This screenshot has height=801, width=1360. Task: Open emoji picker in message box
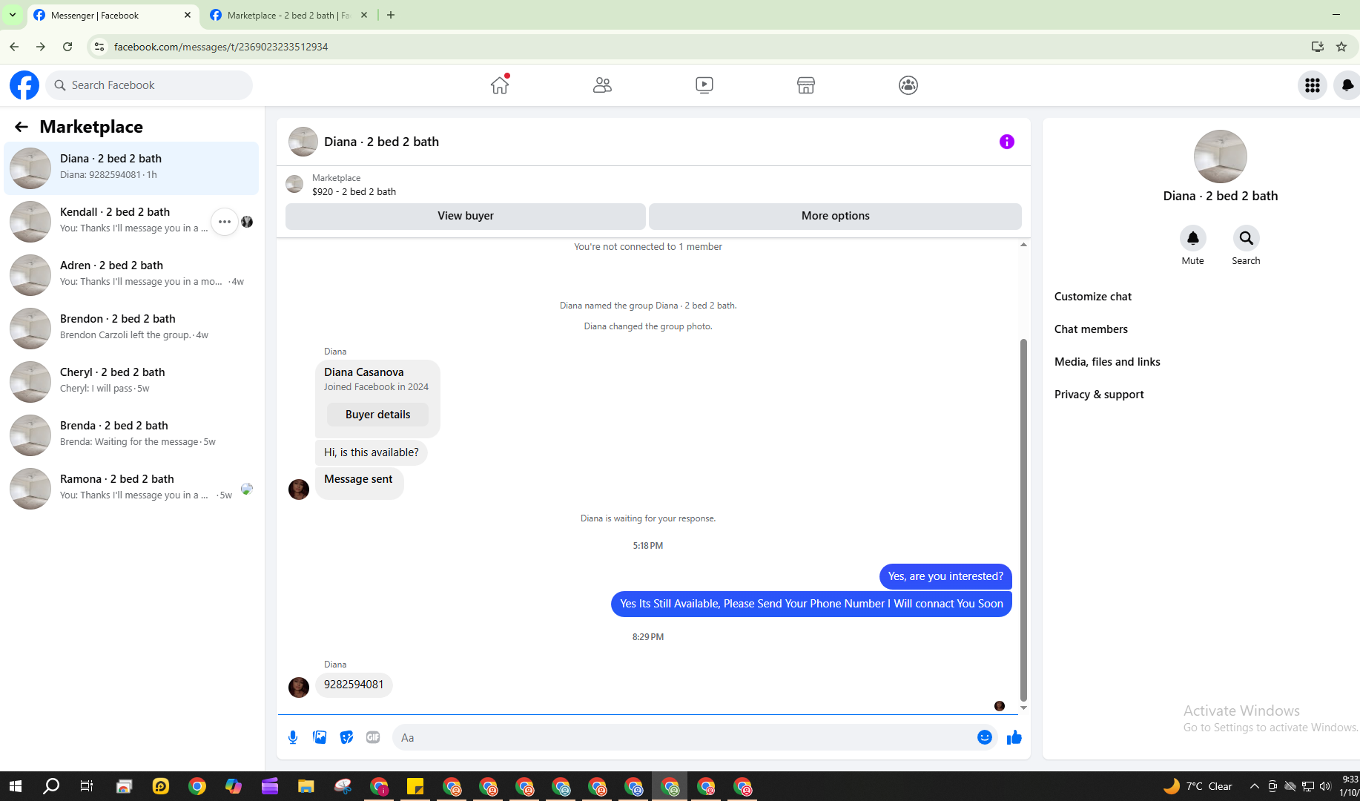click(x=985, y=737)
